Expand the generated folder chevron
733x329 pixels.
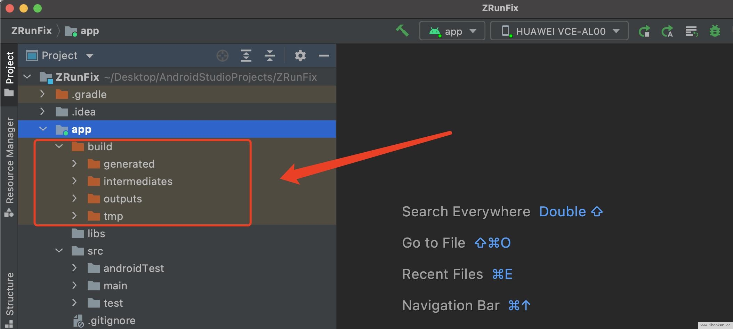[74, 164]
